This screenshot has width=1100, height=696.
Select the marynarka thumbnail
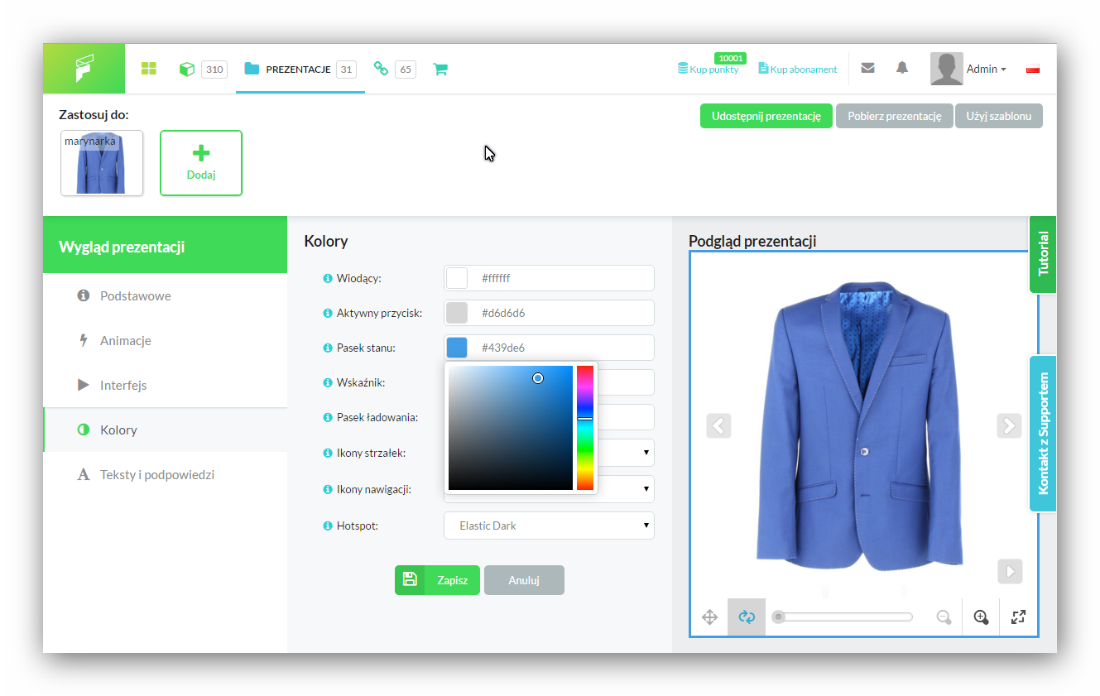[102, 163]
